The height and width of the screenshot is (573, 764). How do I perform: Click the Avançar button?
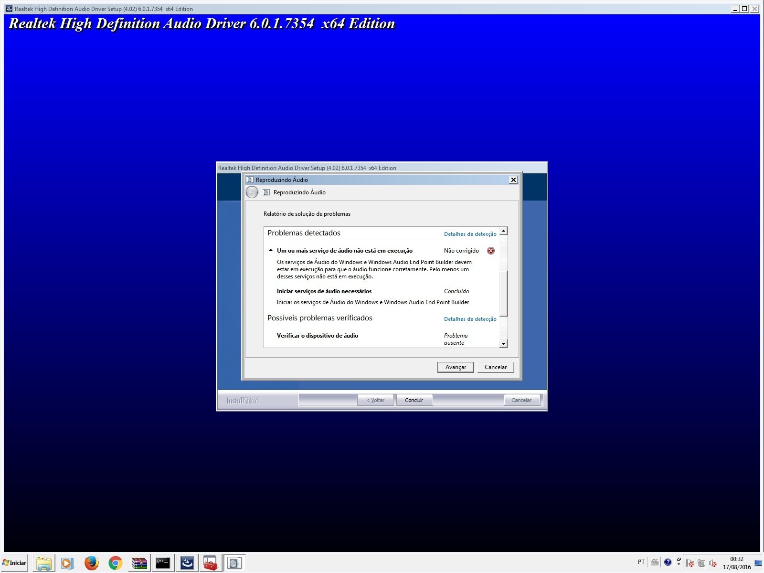click(456, 367)
